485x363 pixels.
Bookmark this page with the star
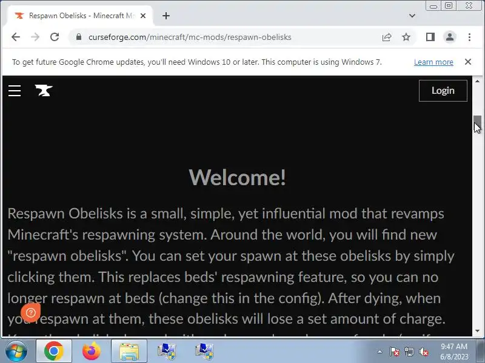coord(406,37)
